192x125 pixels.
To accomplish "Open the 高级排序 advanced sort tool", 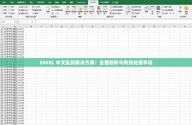I will click(105, 10).
